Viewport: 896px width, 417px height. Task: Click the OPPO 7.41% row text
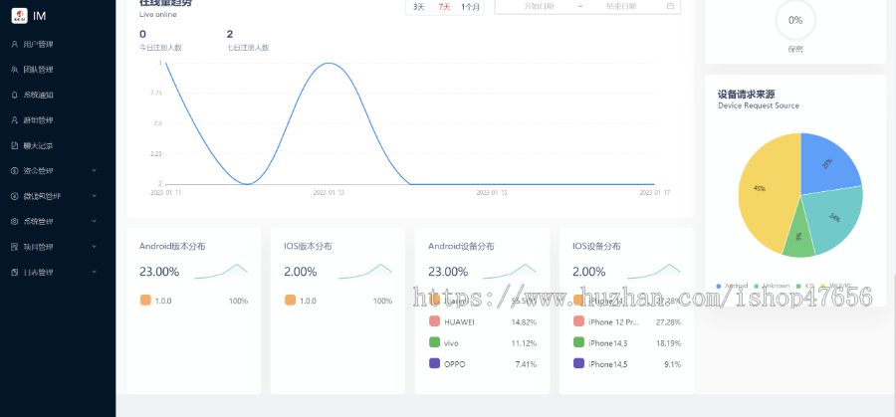pyautogui.click(x=482, y=364)
